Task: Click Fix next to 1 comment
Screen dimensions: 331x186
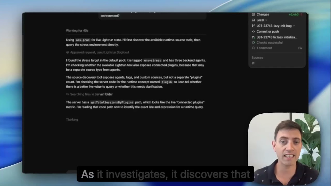Action: point(300,48)
